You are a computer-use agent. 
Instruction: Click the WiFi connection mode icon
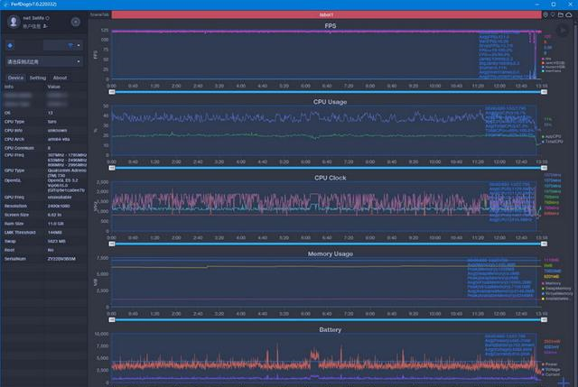(70, 46)
